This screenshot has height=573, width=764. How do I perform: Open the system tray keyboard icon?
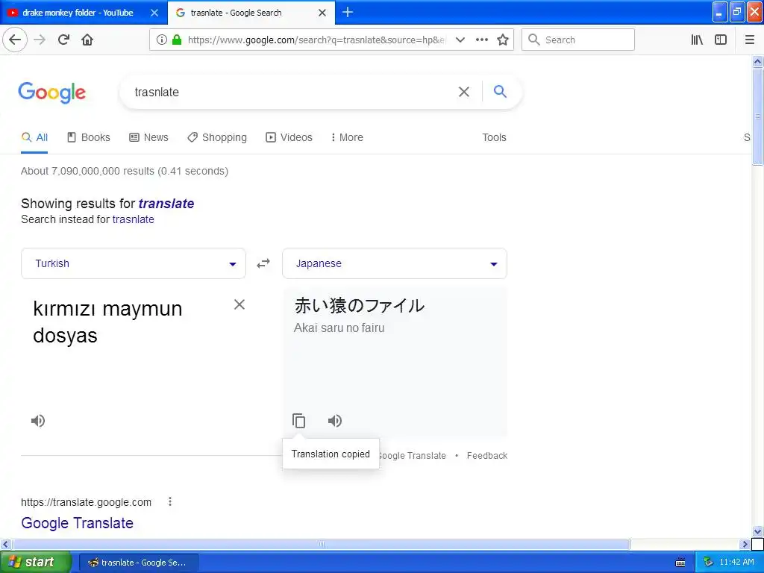[680, 563]
